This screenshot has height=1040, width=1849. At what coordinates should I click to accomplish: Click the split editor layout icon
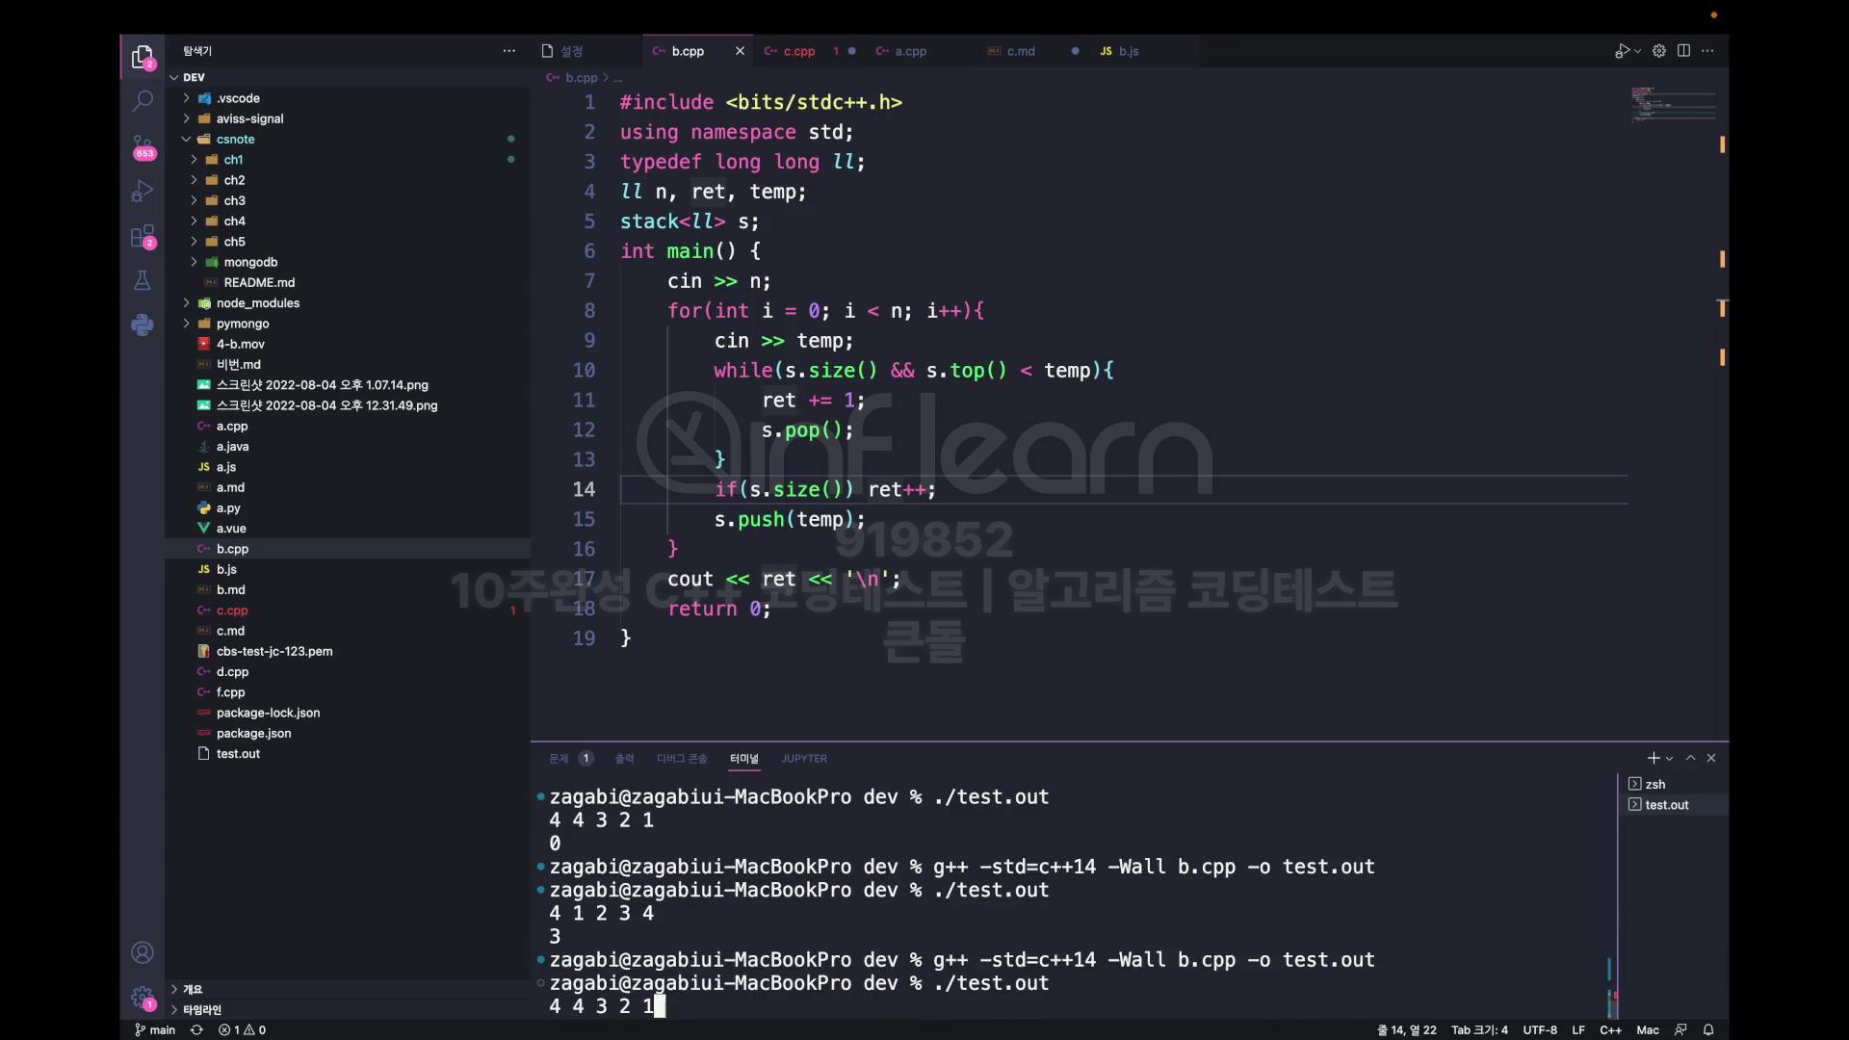[x=1683, y=51]
